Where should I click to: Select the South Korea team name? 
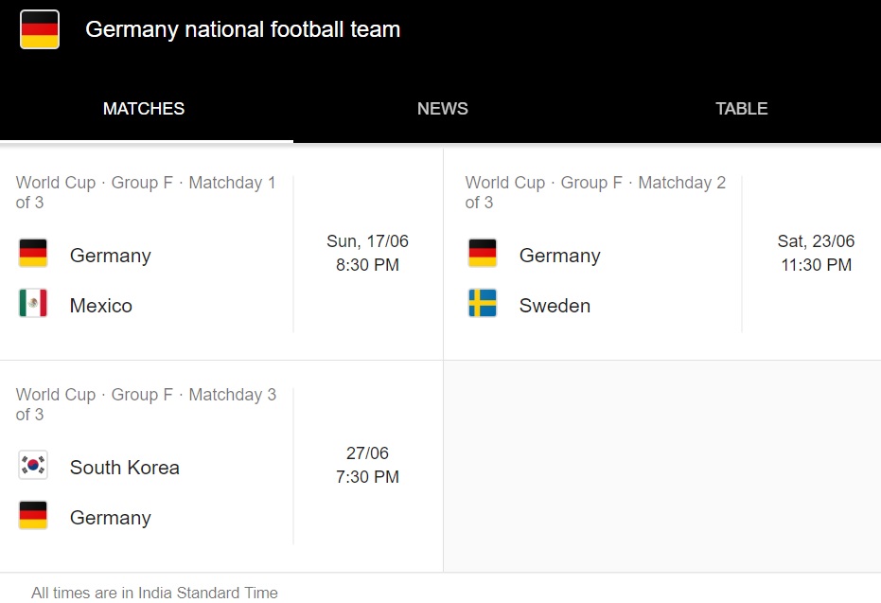tap(125, 468)
